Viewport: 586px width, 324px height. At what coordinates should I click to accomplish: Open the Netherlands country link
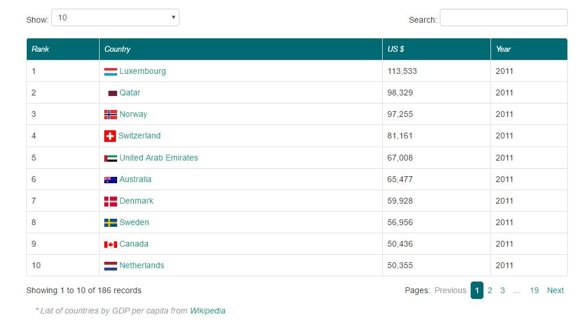(x=142, y=265)
